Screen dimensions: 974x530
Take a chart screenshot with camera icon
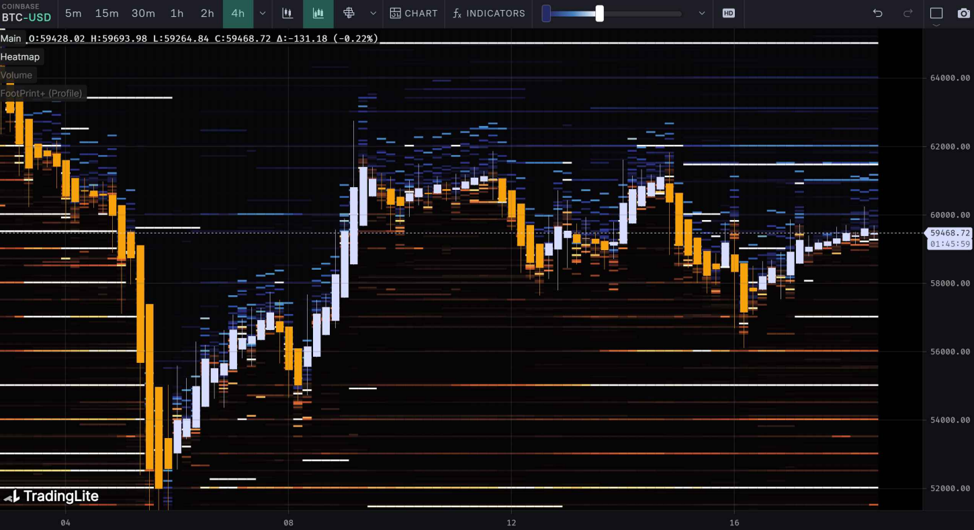(963, 13)
